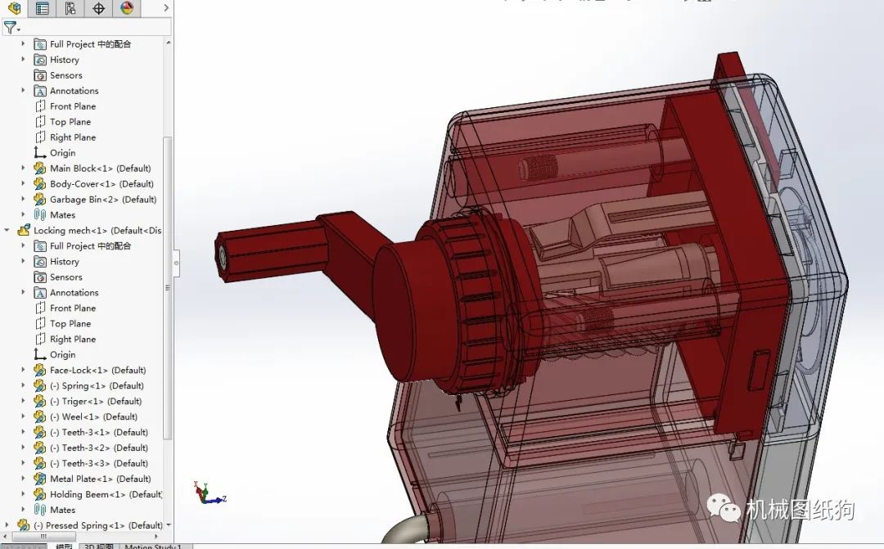Switch to the PropertyManager panel icon

point(43,9)
